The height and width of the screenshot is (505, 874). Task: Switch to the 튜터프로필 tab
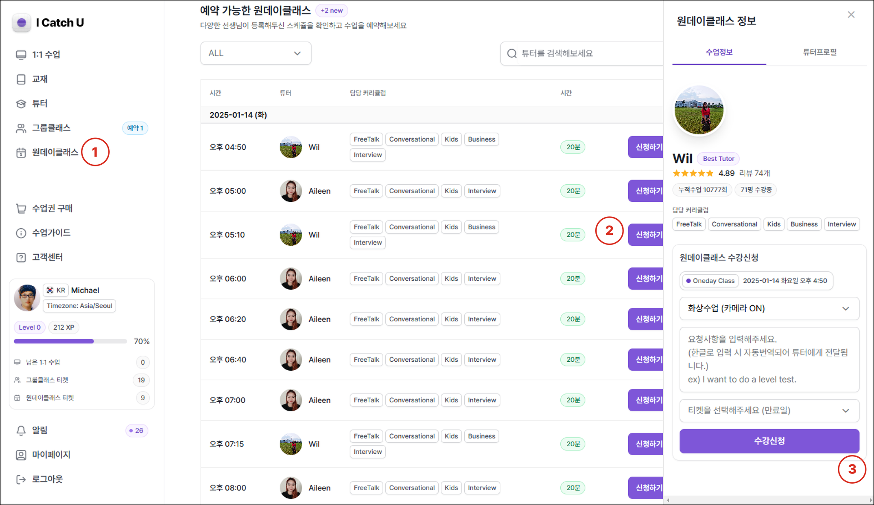(x=819, y=52)
